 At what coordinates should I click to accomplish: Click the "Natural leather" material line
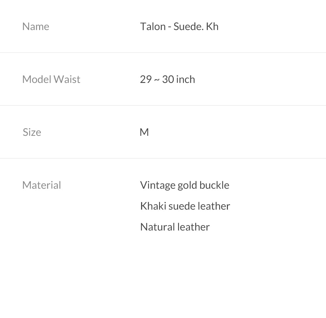175,227
